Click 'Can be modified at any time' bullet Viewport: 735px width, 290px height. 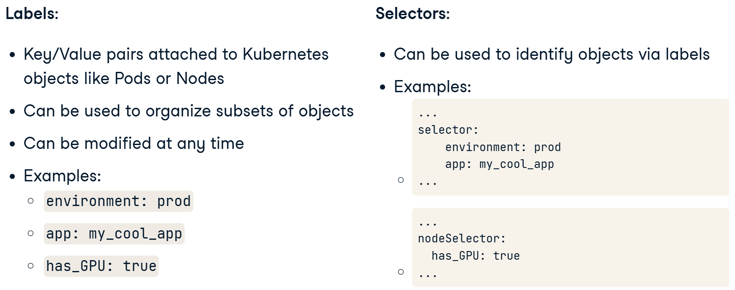134,144
